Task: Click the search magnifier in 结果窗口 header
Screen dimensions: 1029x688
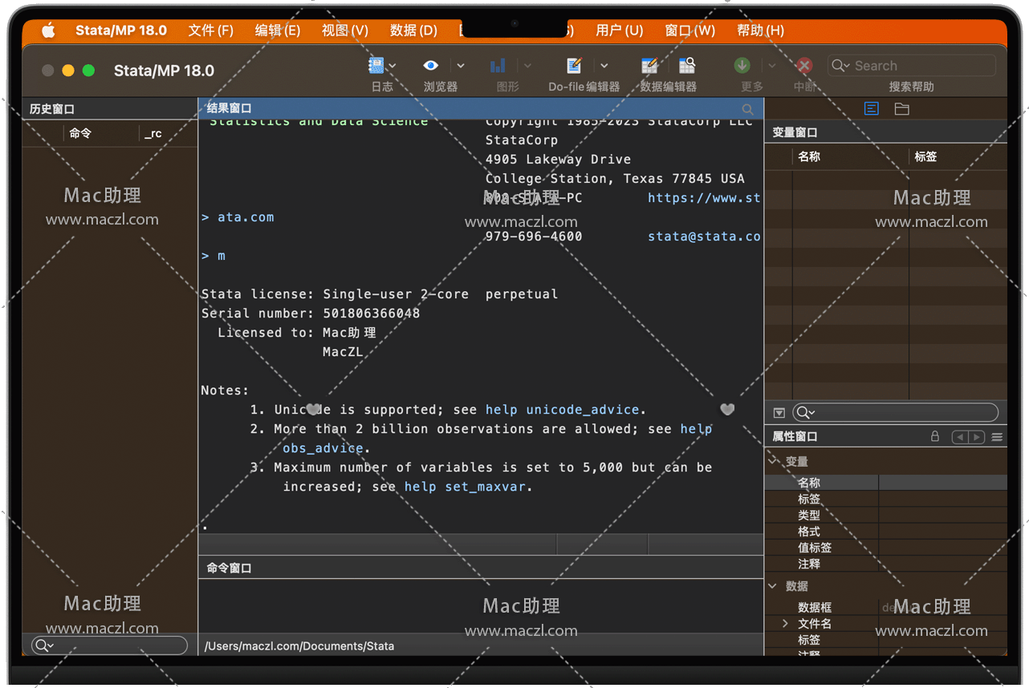Action: pos(747,109)
